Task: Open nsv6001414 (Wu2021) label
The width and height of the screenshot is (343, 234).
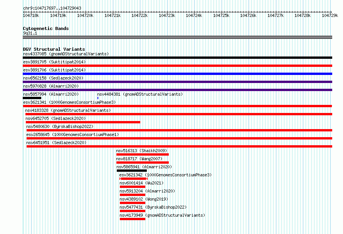Action: pos(141,183)
